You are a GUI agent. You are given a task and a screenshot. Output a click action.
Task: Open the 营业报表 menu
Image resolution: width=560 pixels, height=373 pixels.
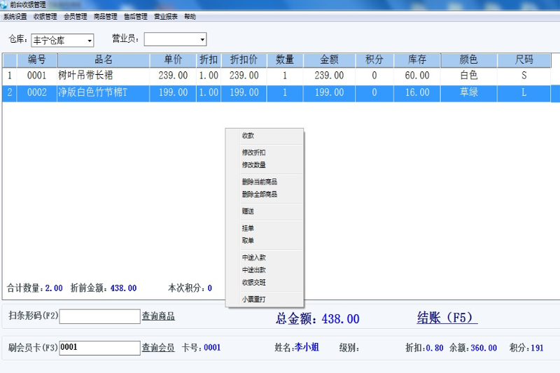pos(165,16)
